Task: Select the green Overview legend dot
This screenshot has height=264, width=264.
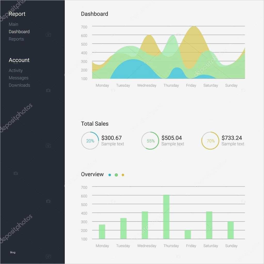Action: click(116, 175)
